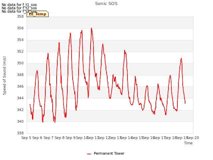
Task: Click the 338 y-axis tick label
Action: (20, 133)
